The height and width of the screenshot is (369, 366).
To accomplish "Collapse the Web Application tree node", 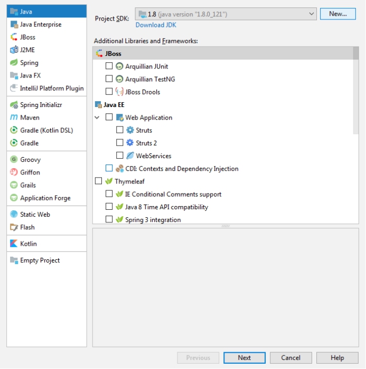I will (97, 117).
